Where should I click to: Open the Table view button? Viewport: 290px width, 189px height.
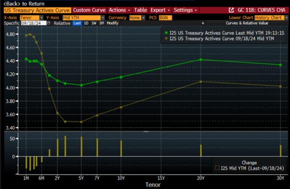[x=141, y=10]
